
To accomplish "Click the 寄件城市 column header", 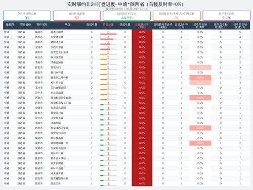I will click(x=42, y=25).
